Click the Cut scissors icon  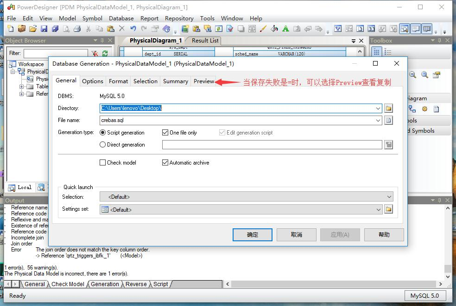(x=88, y=29)
